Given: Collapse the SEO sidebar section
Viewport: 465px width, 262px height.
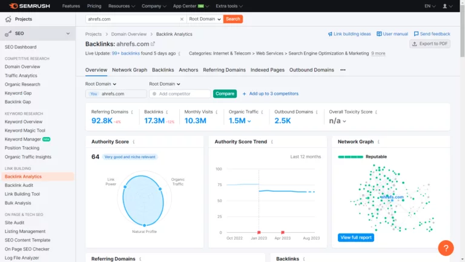Looking at the screenshot, I should tap(68, 34).
